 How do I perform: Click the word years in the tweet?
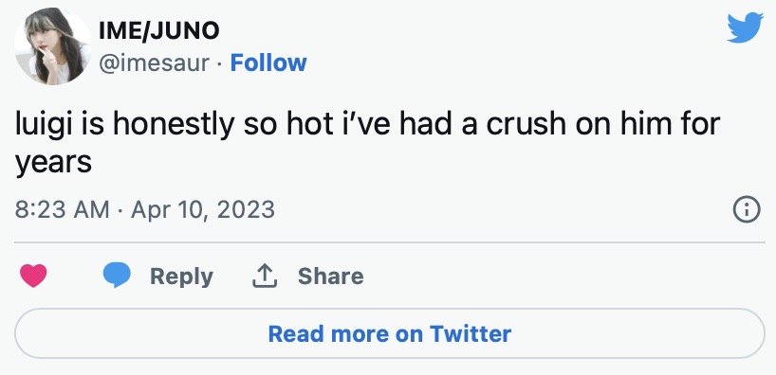53,162
